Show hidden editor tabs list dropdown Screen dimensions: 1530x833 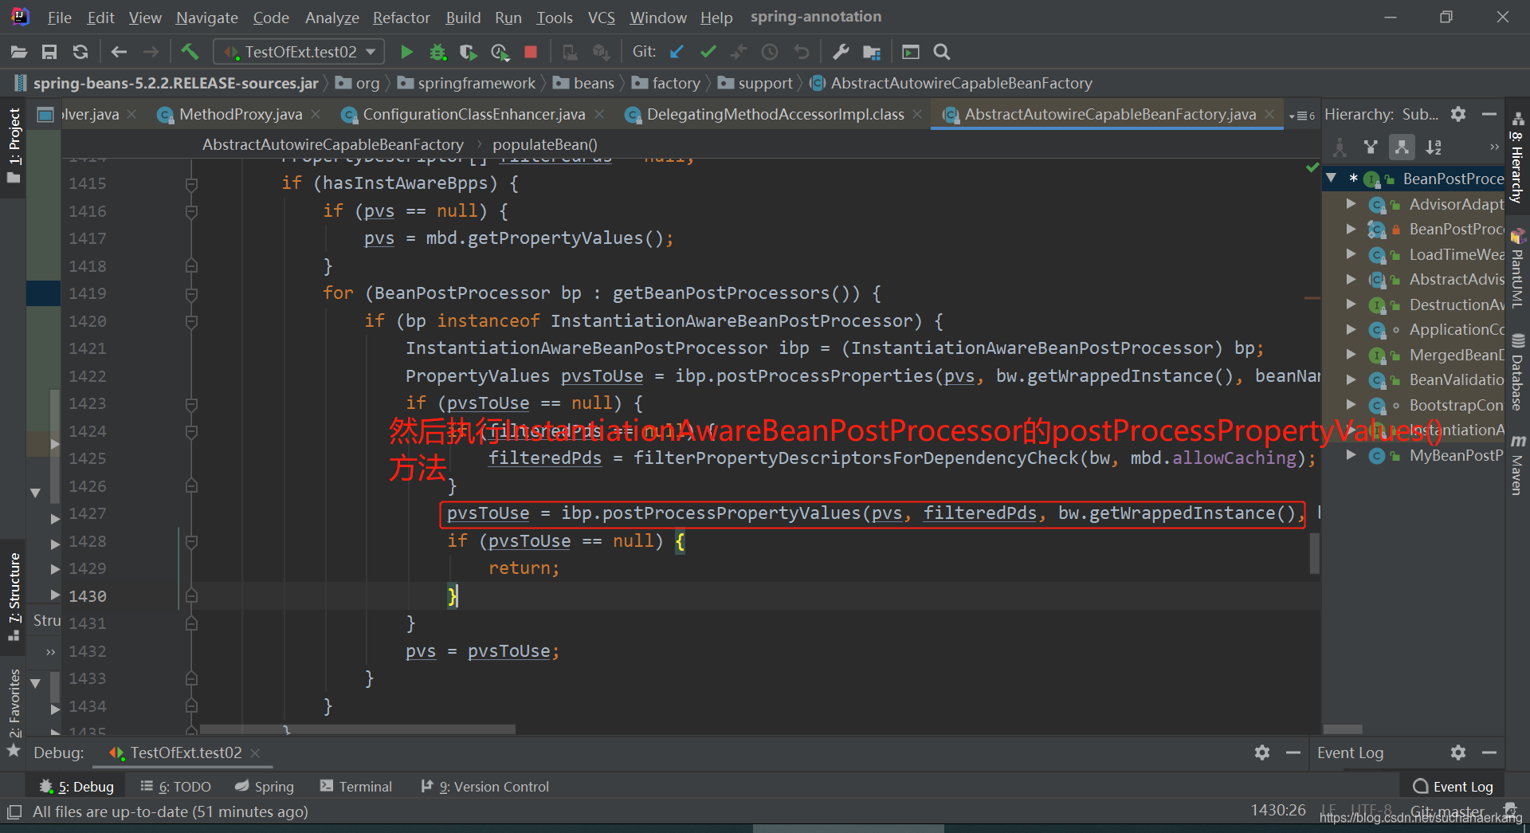(x=1301, y=116)
